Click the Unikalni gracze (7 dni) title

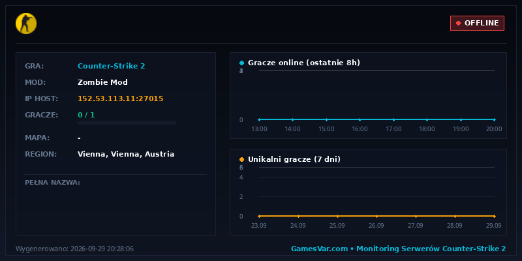click(294, 159)
